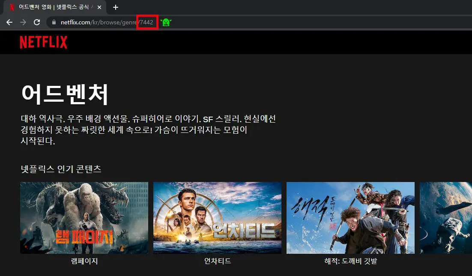Click the 넷플릭스 인기 콘텐츠 row heading
The width and height of the screenshot is (472, 276).
[x=61, y=169]
